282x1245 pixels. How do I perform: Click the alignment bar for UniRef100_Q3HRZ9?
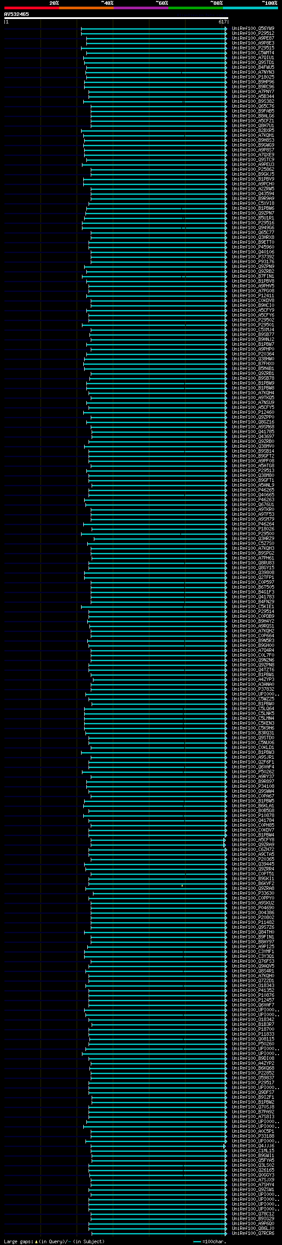(160, 539)
